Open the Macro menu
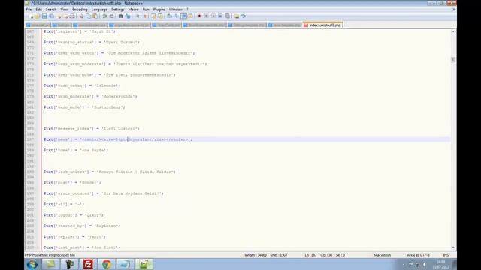 click(133, 10)
